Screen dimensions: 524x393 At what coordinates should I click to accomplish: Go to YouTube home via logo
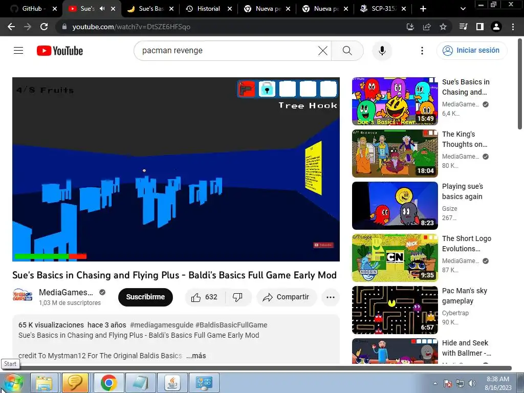(x=60, y=51)
